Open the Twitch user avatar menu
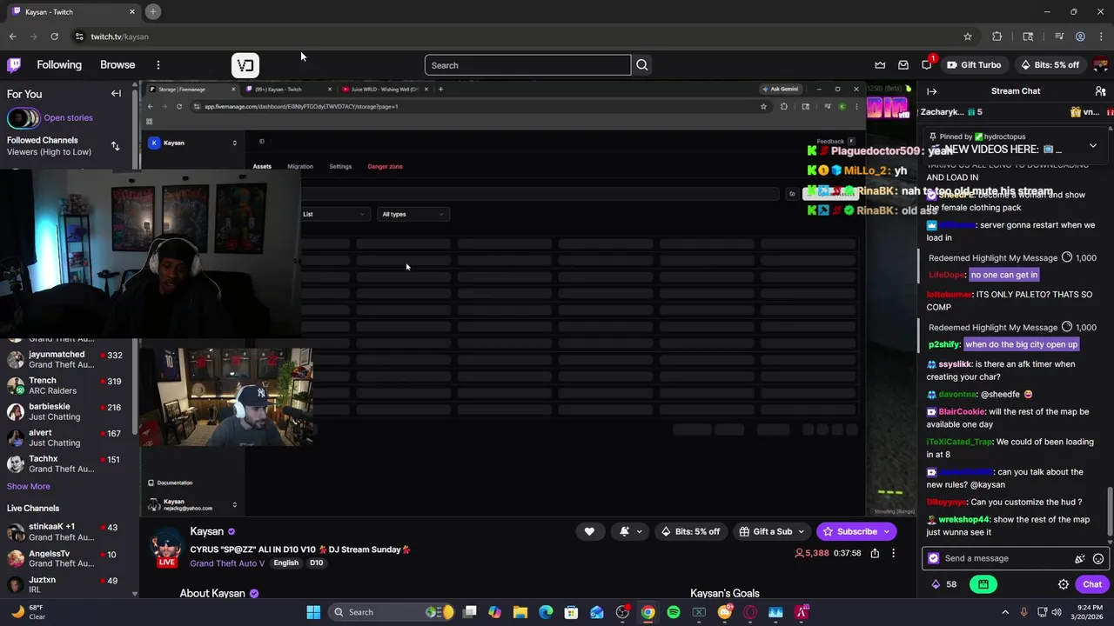 [1100, 65]
